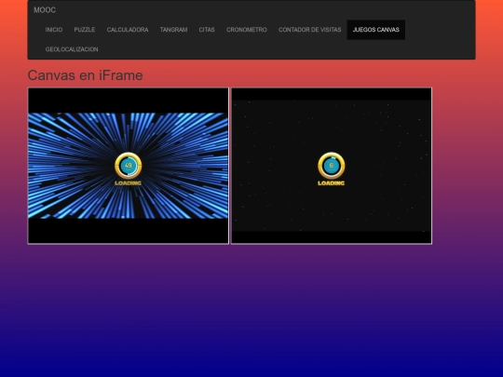
Task: Click the loading ring showing 49
Action: [128, 166]
